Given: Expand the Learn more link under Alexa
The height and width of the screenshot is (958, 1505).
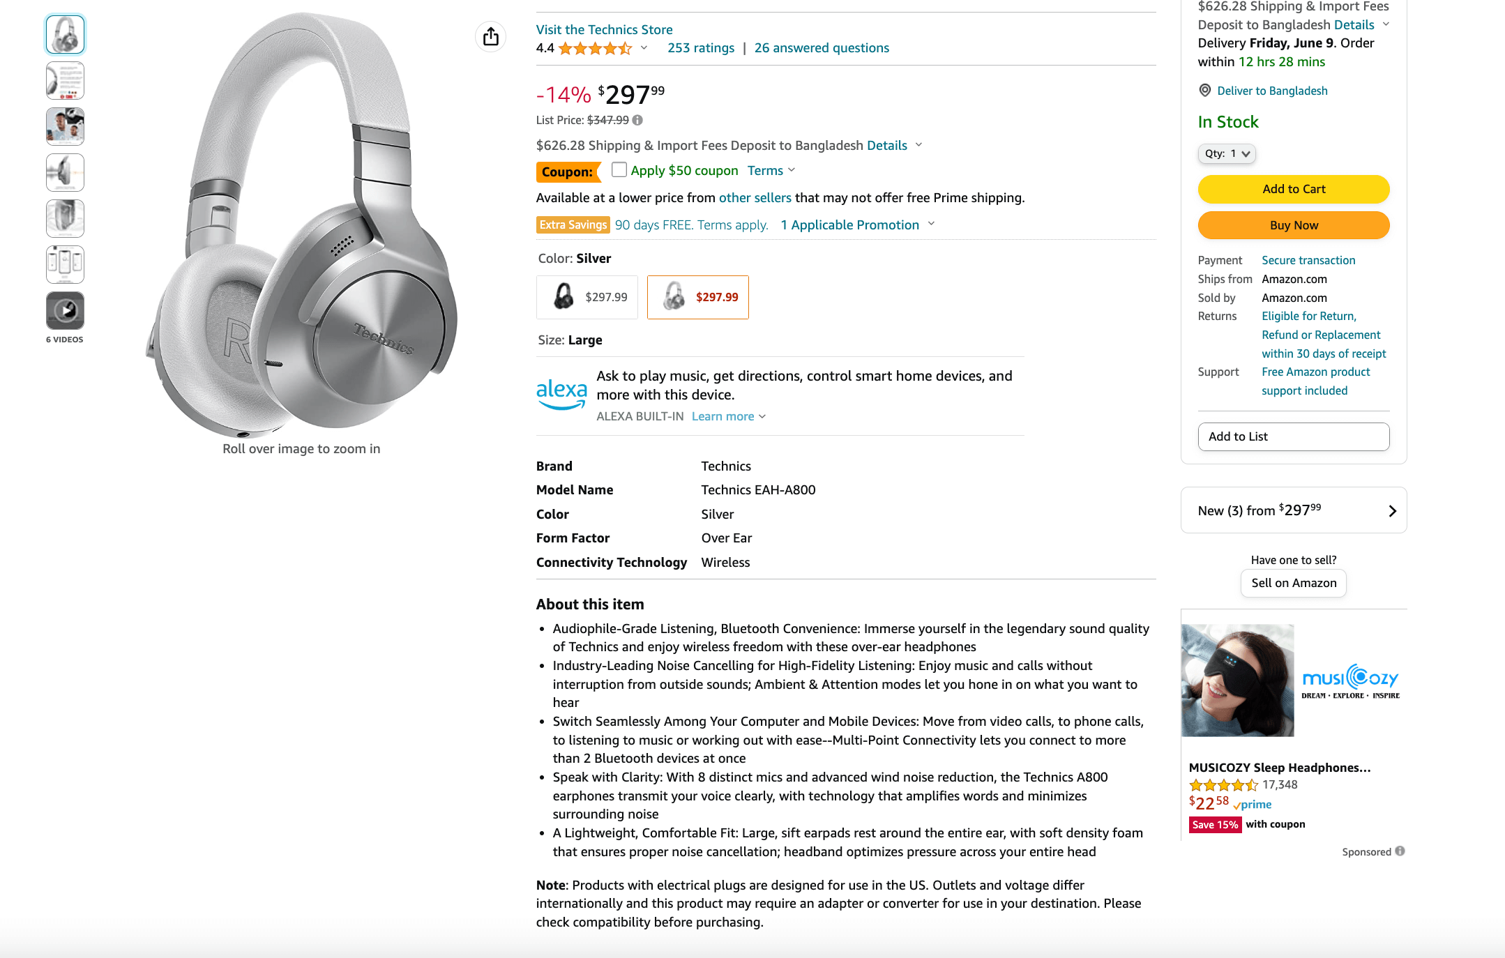Looking at the screenshot, I should pyautogui.click(x=727, y=416).
